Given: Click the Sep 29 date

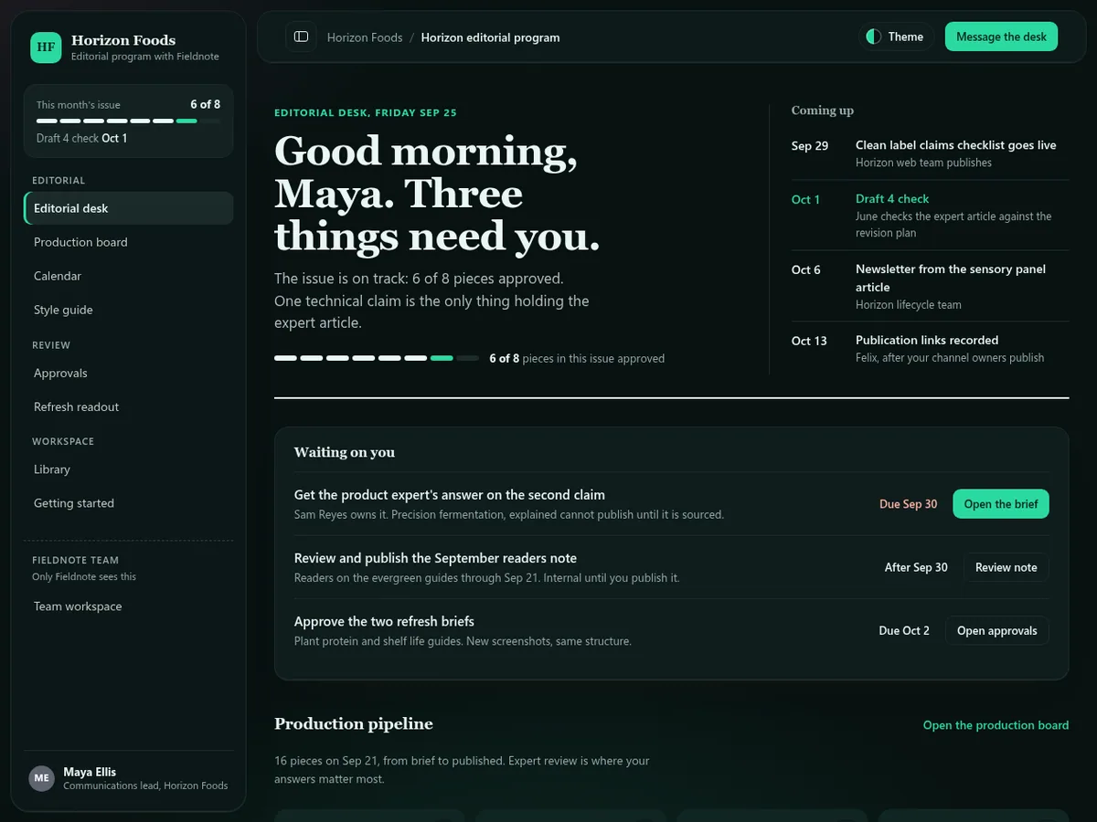Looking at the screenshot, I should click(x=810, y=146).
